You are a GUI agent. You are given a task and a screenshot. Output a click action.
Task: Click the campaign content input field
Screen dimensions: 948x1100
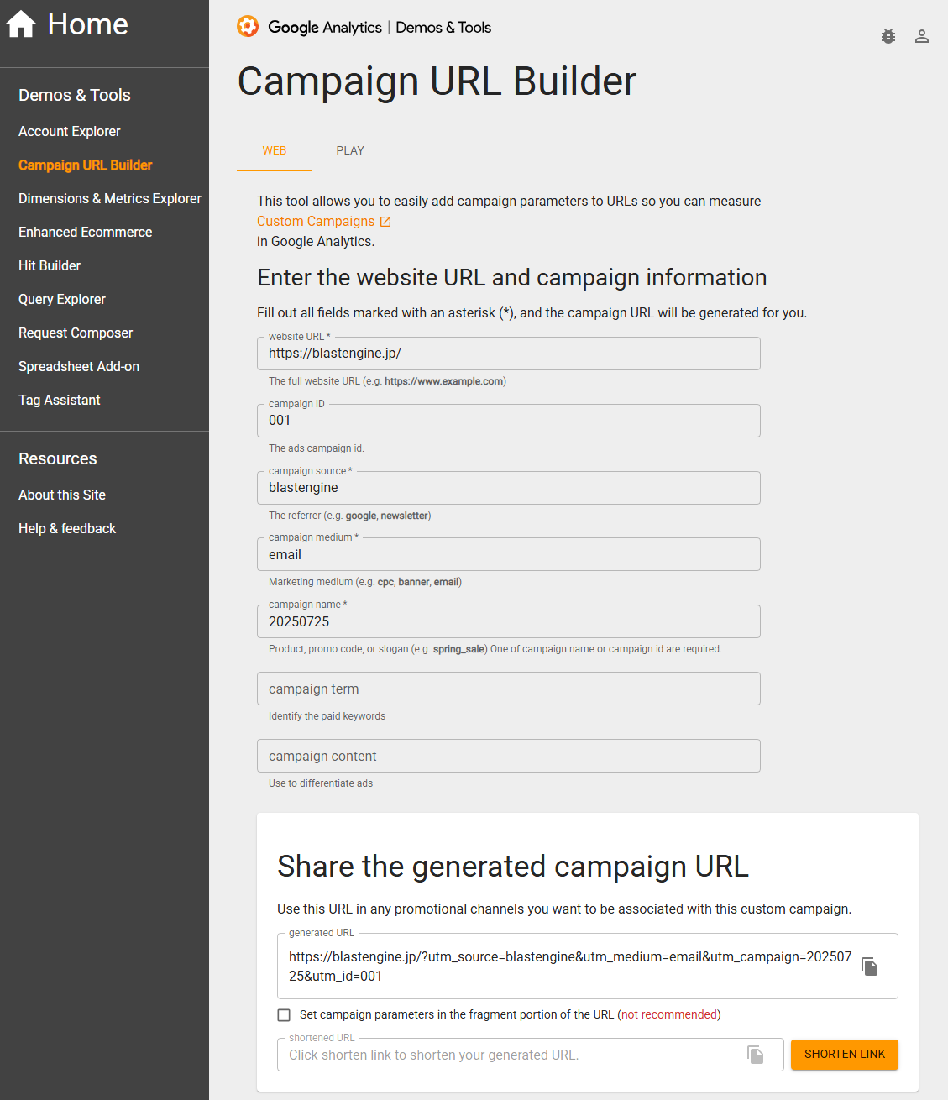509,756
